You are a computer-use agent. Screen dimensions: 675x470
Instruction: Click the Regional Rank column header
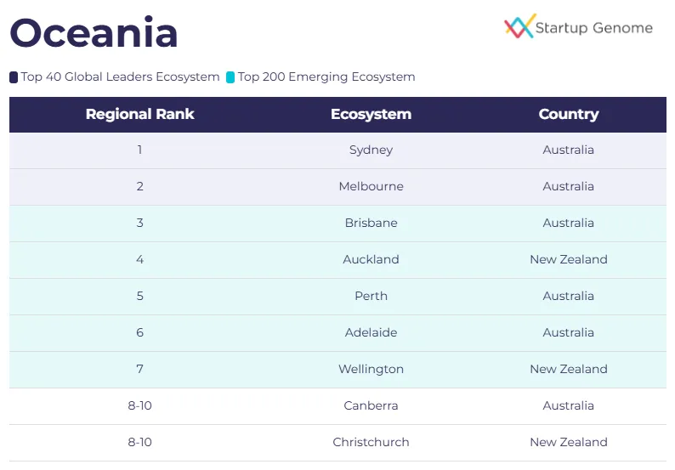pyautogui.click(x=140, y=114)
